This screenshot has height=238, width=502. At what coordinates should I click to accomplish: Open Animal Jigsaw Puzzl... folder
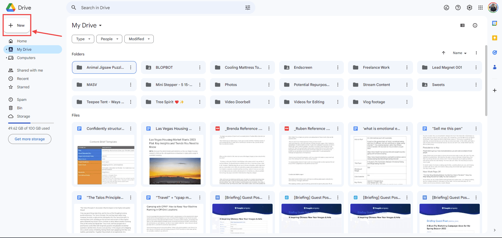coord(104,67)
